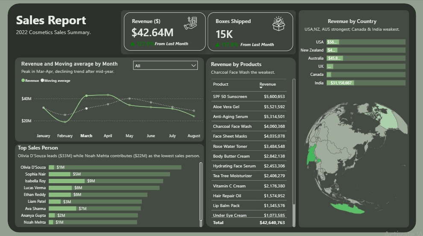Click the UK revenue bar

tap(366, 66)
